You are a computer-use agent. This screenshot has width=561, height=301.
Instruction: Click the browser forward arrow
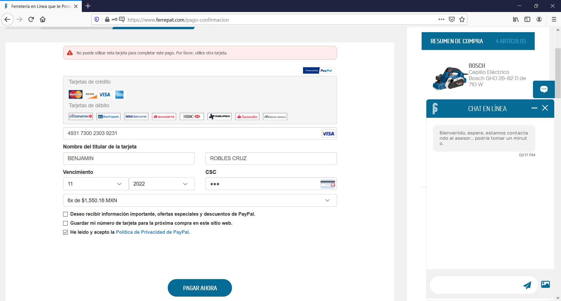[x=19, y=20]
